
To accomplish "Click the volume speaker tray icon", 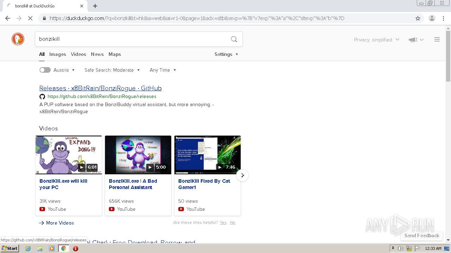I will (x=401, y=248).
